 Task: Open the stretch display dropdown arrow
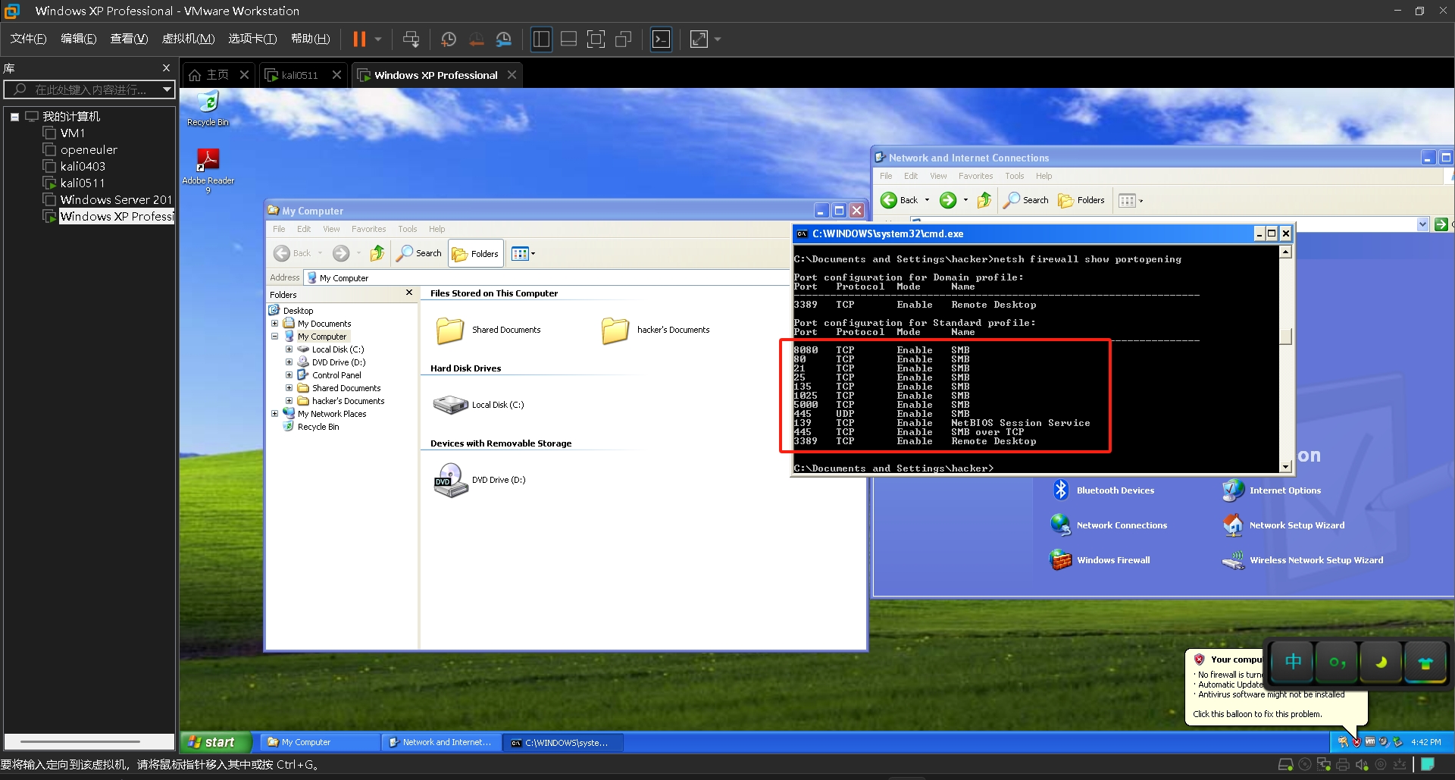click(x=718, y=39)
